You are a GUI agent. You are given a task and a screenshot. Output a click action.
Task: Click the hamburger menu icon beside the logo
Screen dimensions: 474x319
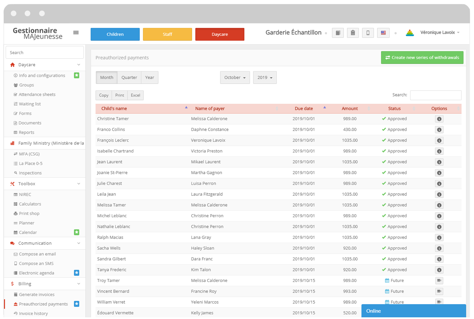tap(76, 33)
